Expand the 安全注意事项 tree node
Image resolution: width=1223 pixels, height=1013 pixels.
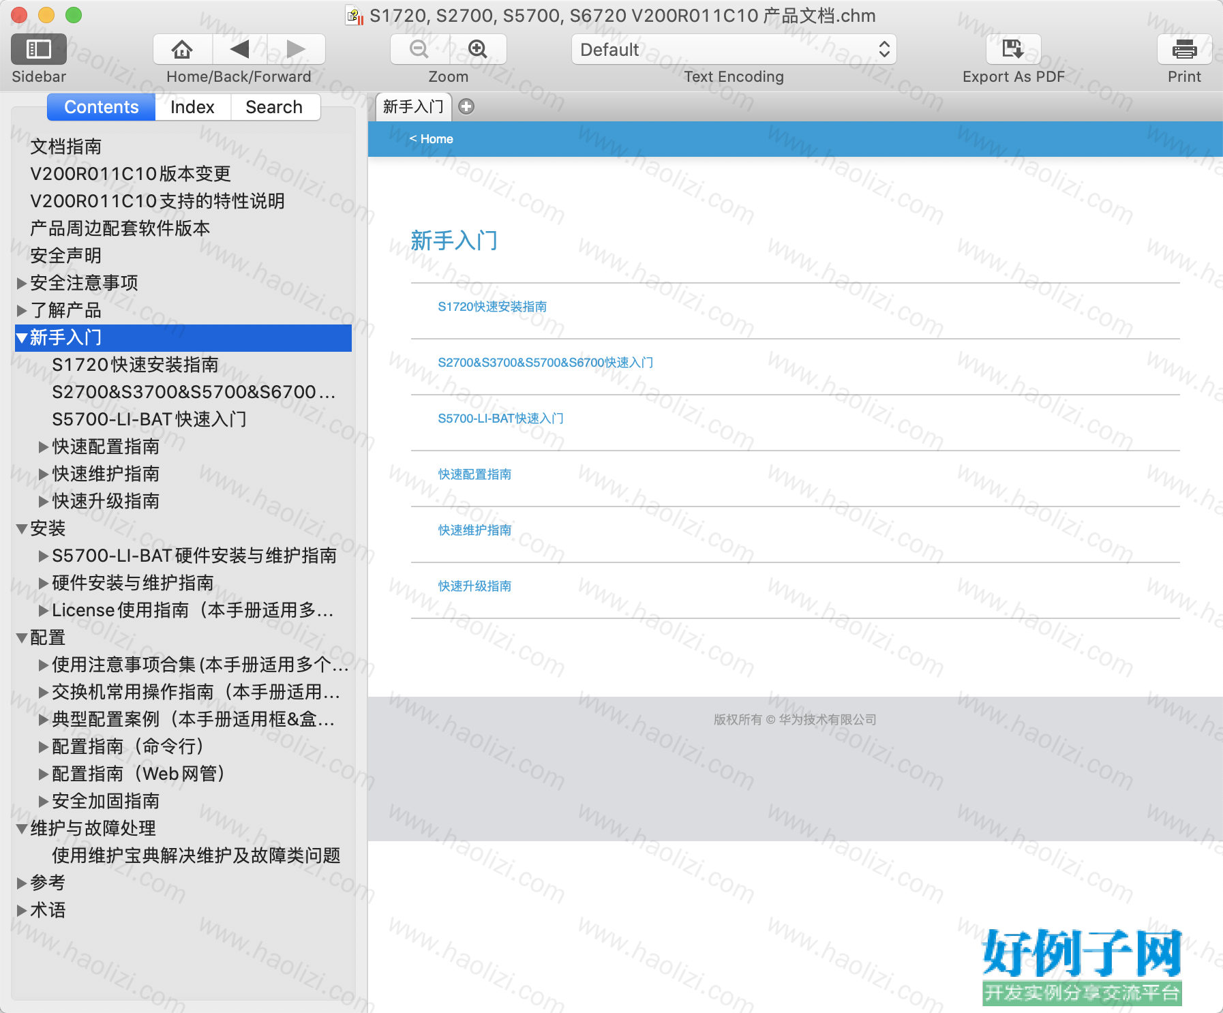[22, 283]
